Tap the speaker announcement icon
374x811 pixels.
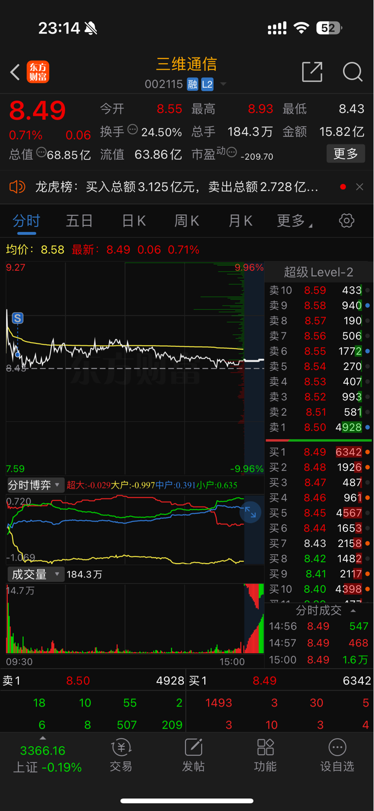18,187
